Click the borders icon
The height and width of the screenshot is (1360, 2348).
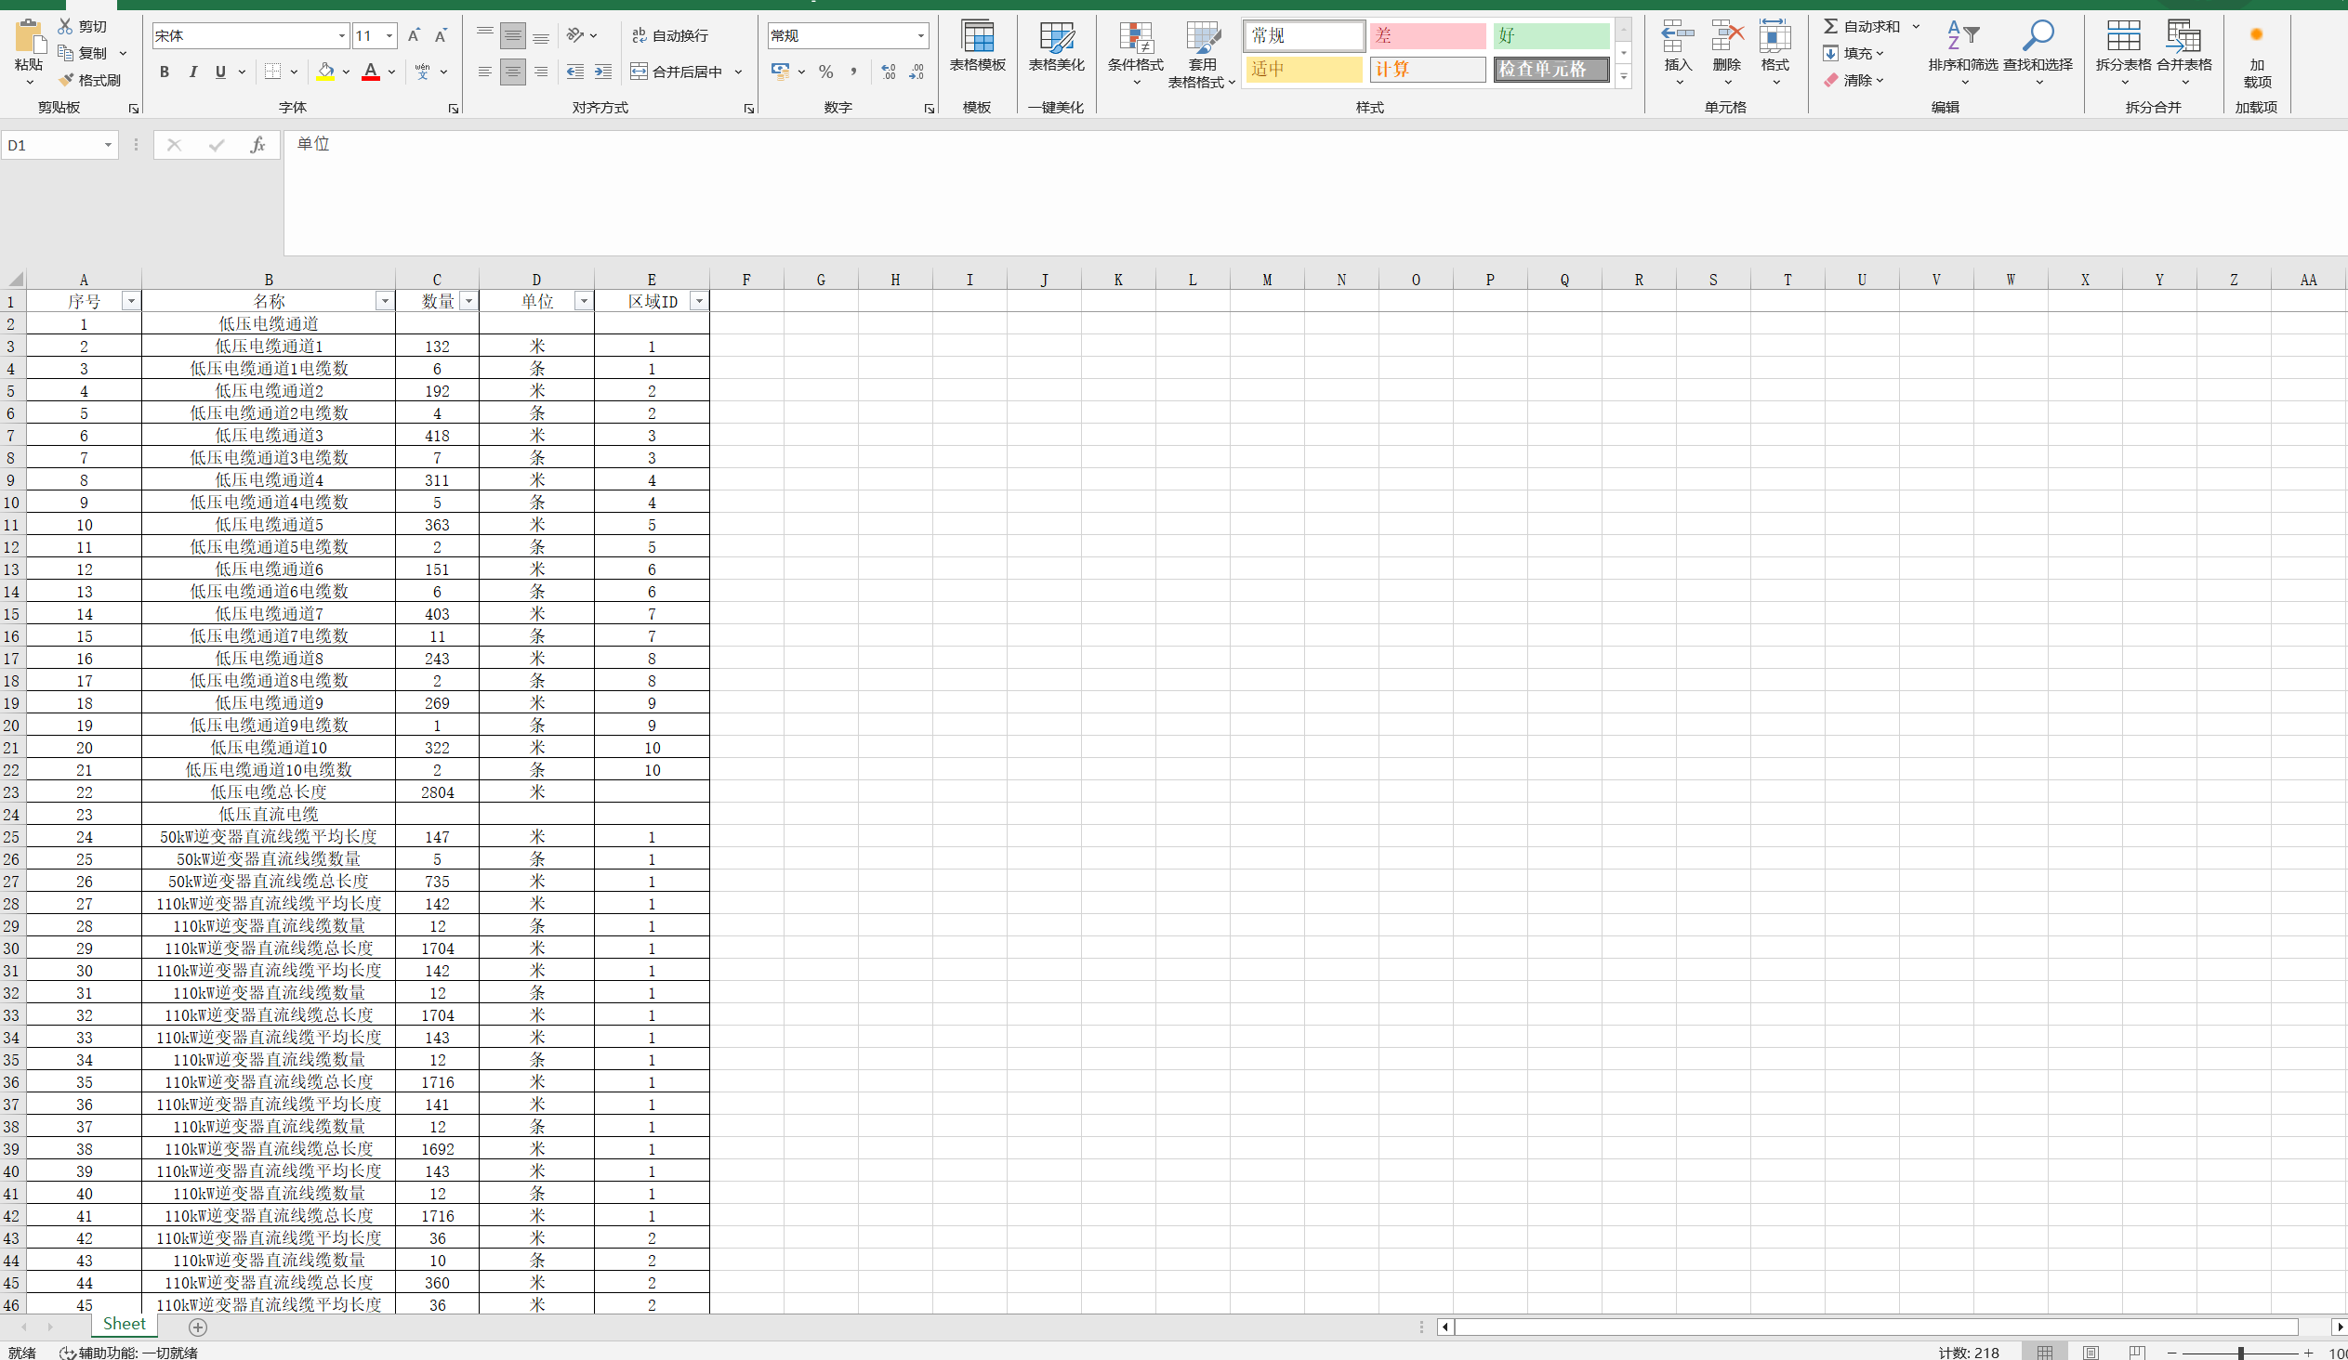272,72
